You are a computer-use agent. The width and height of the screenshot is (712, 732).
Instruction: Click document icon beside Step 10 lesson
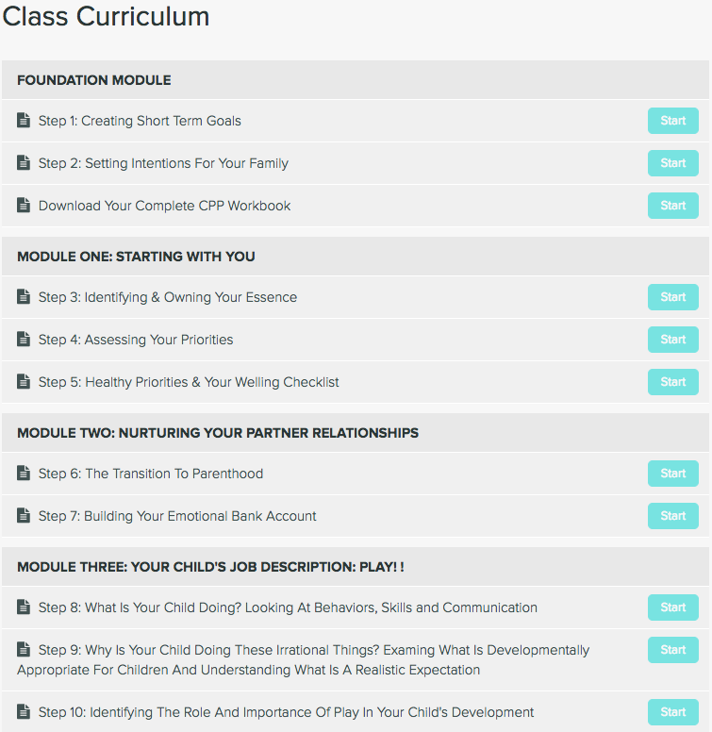pyautogui.click(x=24, y=711)
